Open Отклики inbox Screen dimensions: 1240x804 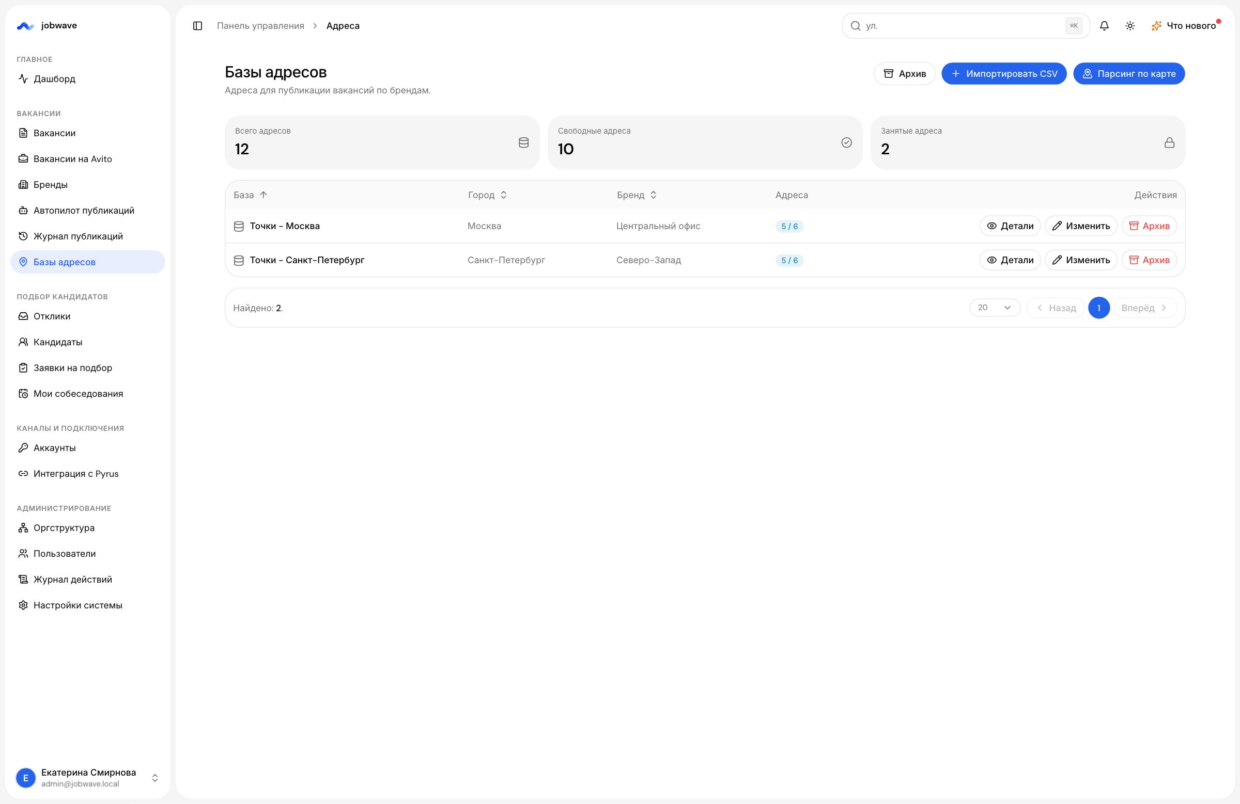coord(87,316)
